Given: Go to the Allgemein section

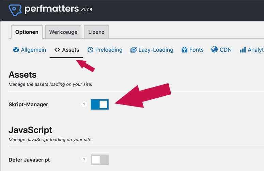Looking at the screenshot, I should 29,50.
